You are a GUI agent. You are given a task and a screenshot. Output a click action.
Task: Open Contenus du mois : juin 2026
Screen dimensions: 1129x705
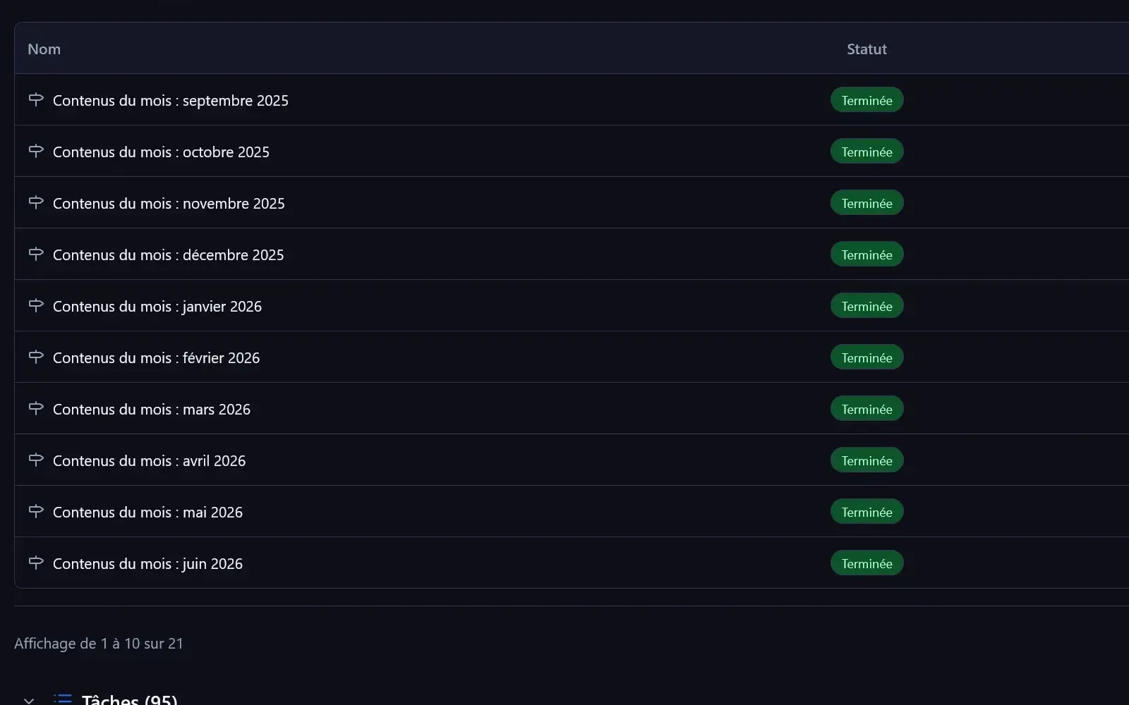147,564
